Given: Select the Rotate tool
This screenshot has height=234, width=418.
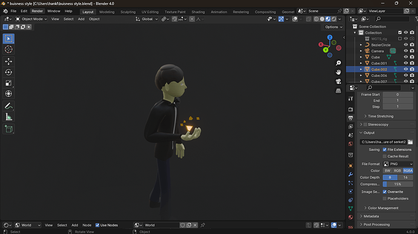Looking at the screenshot, I should 8,72.
